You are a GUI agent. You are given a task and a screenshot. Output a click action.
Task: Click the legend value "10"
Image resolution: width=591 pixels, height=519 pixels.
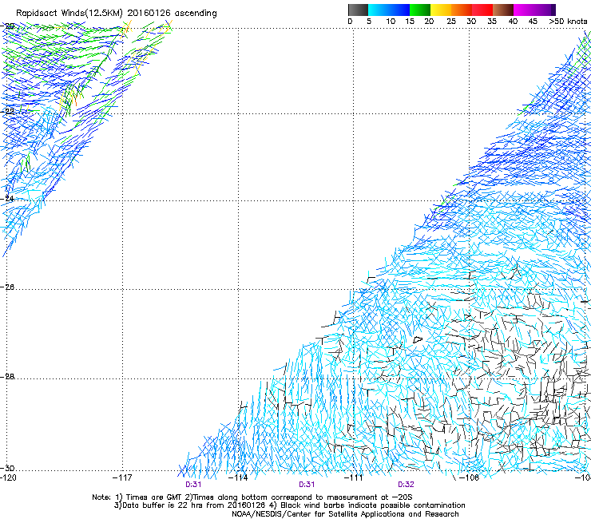(391, 22)
